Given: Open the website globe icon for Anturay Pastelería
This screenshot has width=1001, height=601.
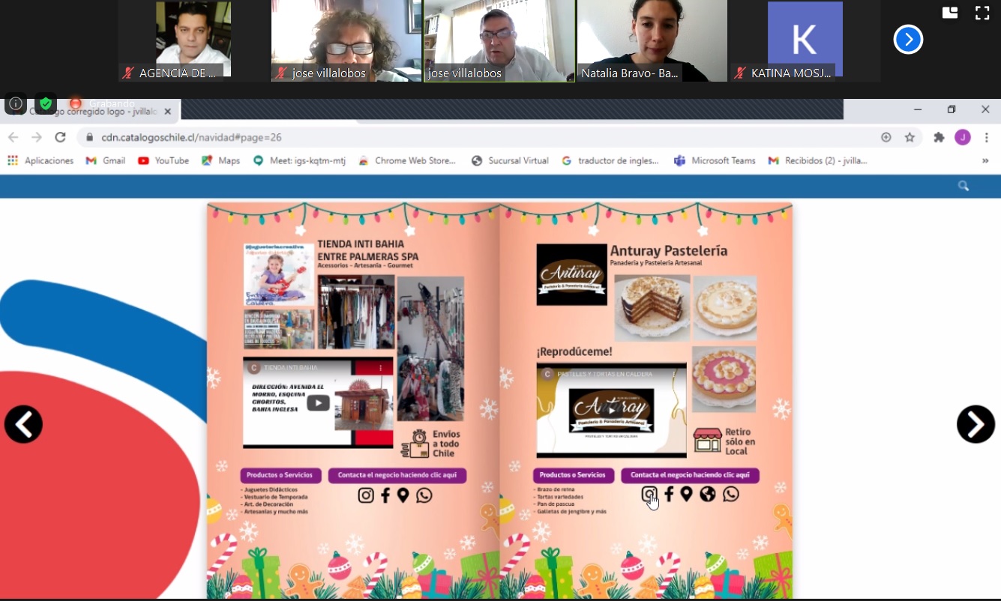Looking at the screenshot, I should click(x=707, y=495).
